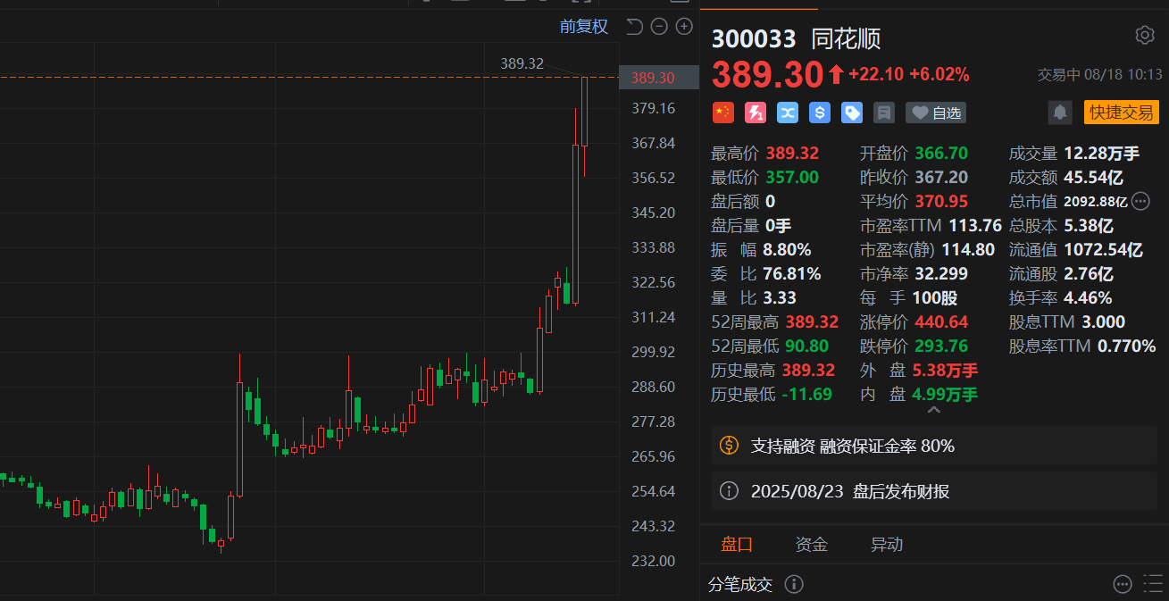Open the settings gear beside 同花顺

[1144, 35]
